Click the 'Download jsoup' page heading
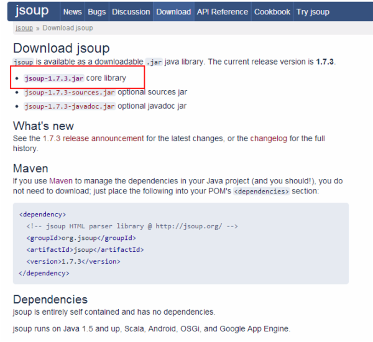This screenshot has width=373, height=342. click(x=62, y=49)
